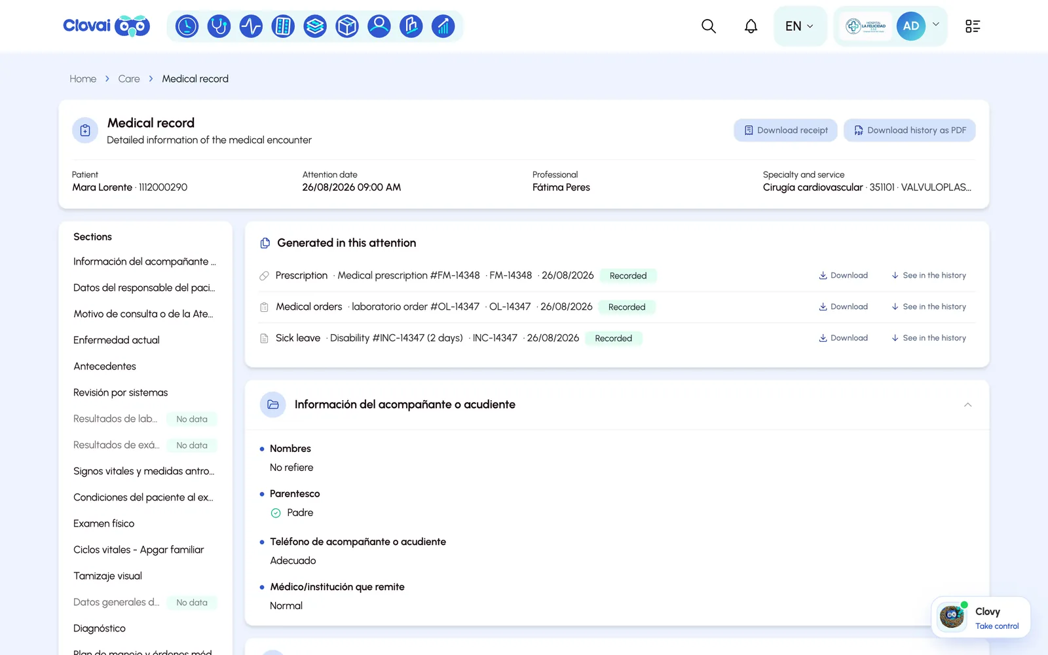Click Download receipt button

pos(785,130)
